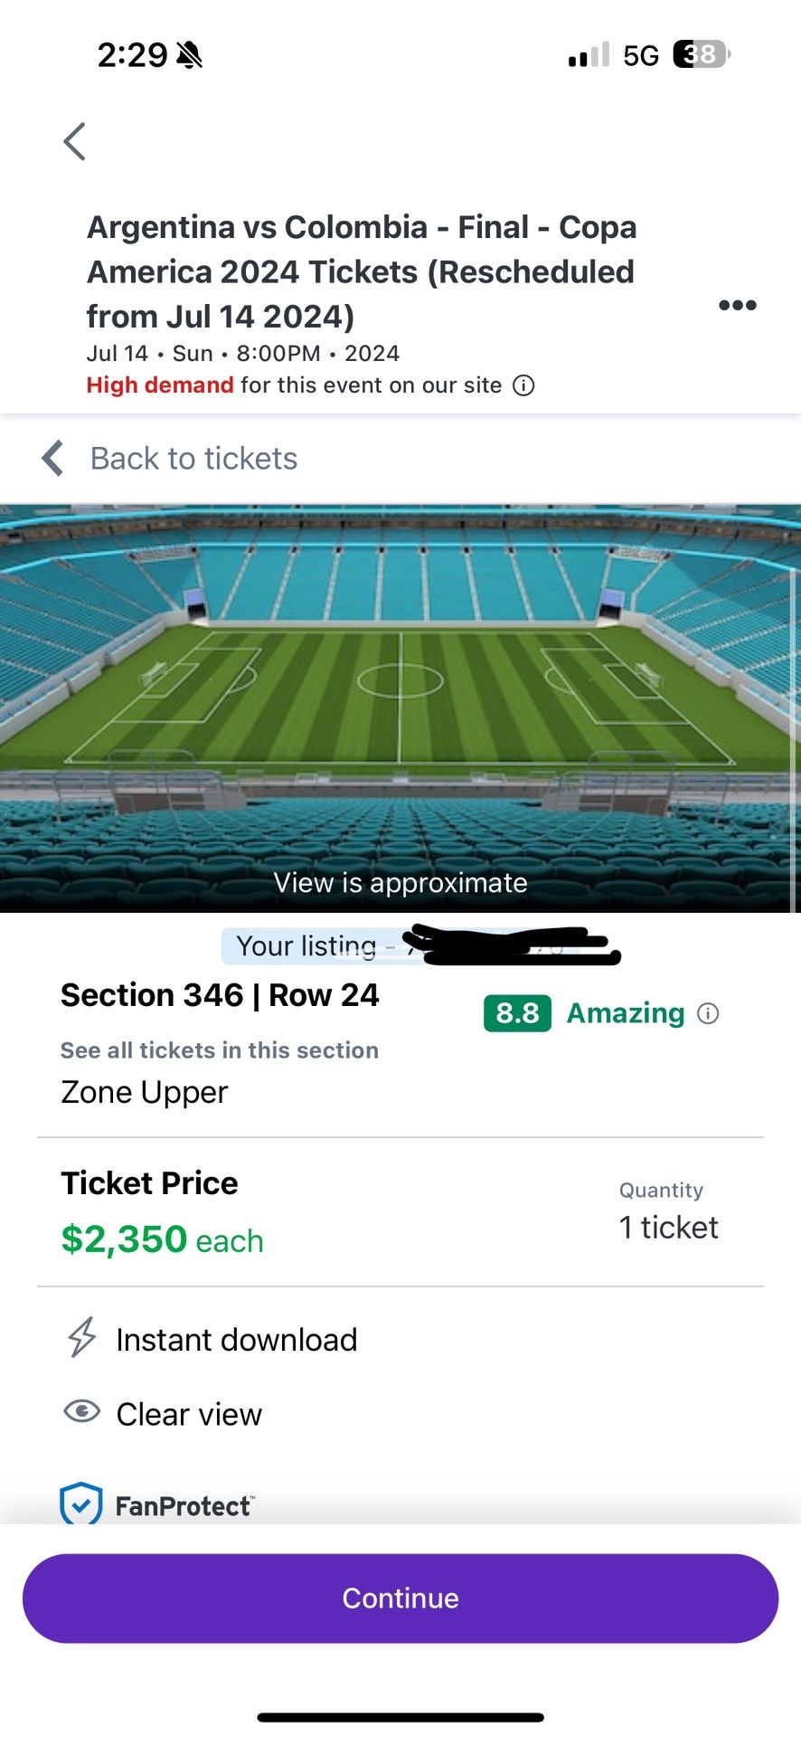
Task: Go Back to tickets
Action: point(193,459)
